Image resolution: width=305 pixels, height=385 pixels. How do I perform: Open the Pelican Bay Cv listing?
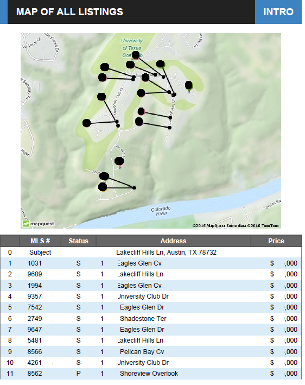151,352
